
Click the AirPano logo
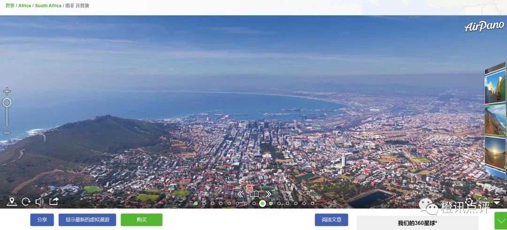click(484, 26)
